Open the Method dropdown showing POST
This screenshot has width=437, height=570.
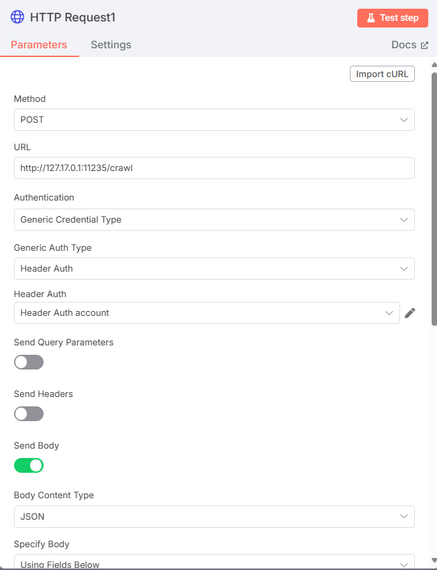tap(214, 120)
